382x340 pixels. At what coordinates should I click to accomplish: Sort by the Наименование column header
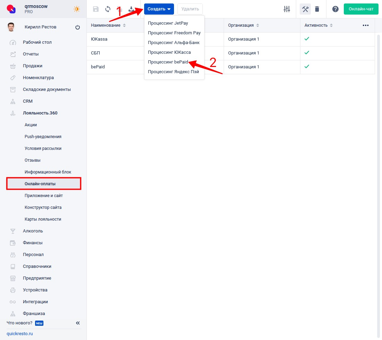click(106, 25)
